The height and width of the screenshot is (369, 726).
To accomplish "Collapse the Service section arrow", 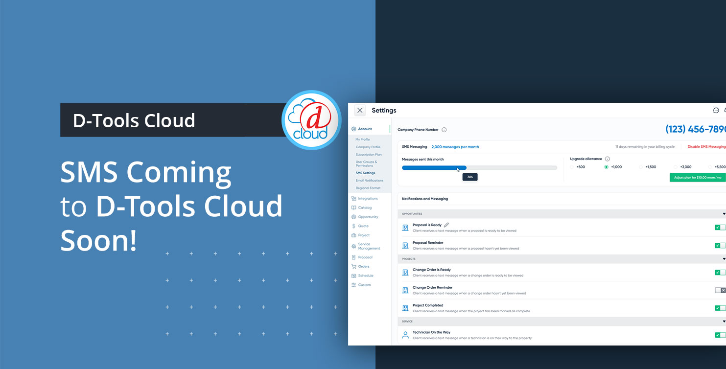I will (x=724, y=322).
